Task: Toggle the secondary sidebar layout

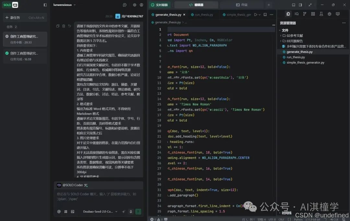Action: click(x=301, y=4)
